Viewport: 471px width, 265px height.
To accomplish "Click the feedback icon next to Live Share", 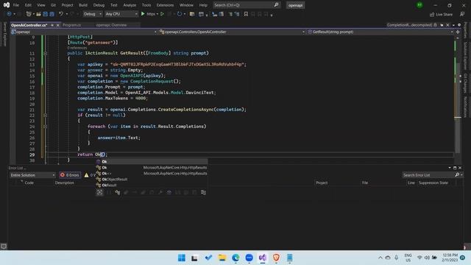I will [462, 14].
